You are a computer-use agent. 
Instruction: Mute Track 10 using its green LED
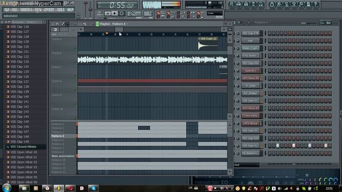[x=76, y=118]
